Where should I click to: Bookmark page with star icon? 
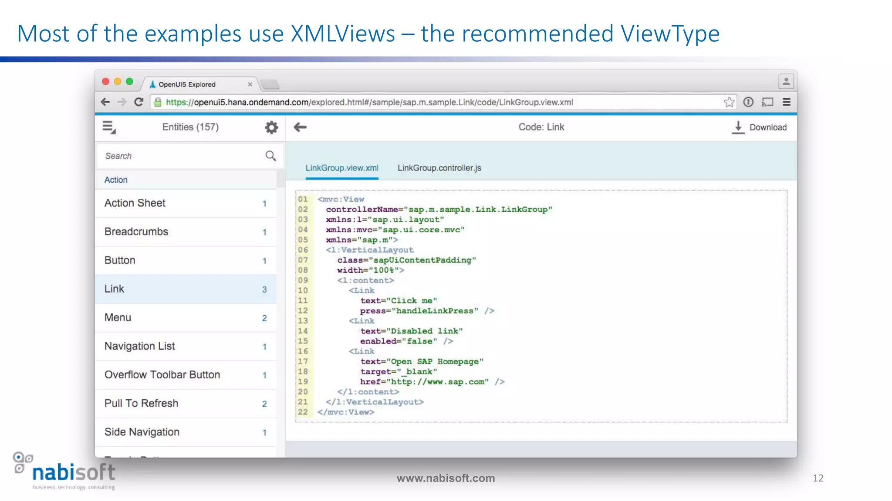coord(729,102)
